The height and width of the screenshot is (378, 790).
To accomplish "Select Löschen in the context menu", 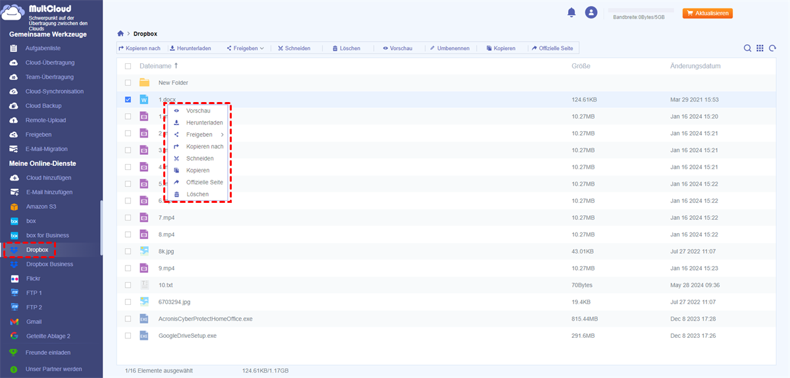I will [197, 194].
